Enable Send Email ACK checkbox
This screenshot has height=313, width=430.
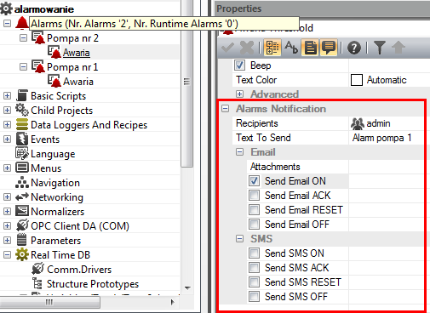pos(254,196)
